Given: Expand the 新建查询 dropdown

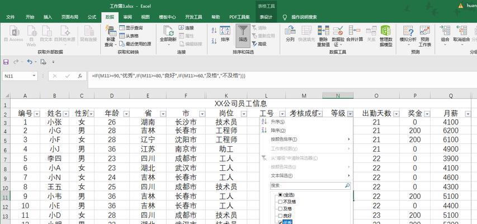Looking at the screenshot, I should click(116, 45).
